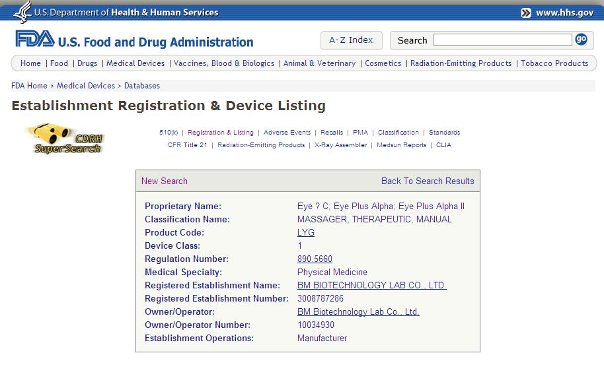Open Registration & Listing link
The width and height of the screenshot is (604, 386).
click(x=221, y=132)
